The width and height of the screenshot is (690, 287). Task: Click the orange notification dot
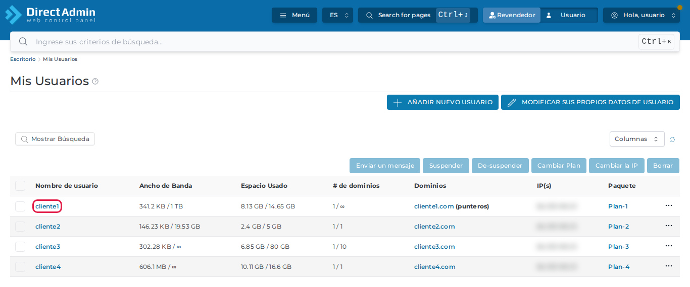pos(679,8)
